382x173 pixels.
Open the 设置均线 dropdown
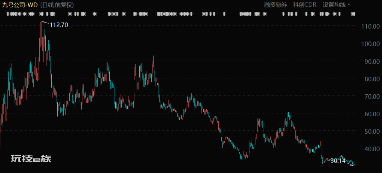(336, 5)
